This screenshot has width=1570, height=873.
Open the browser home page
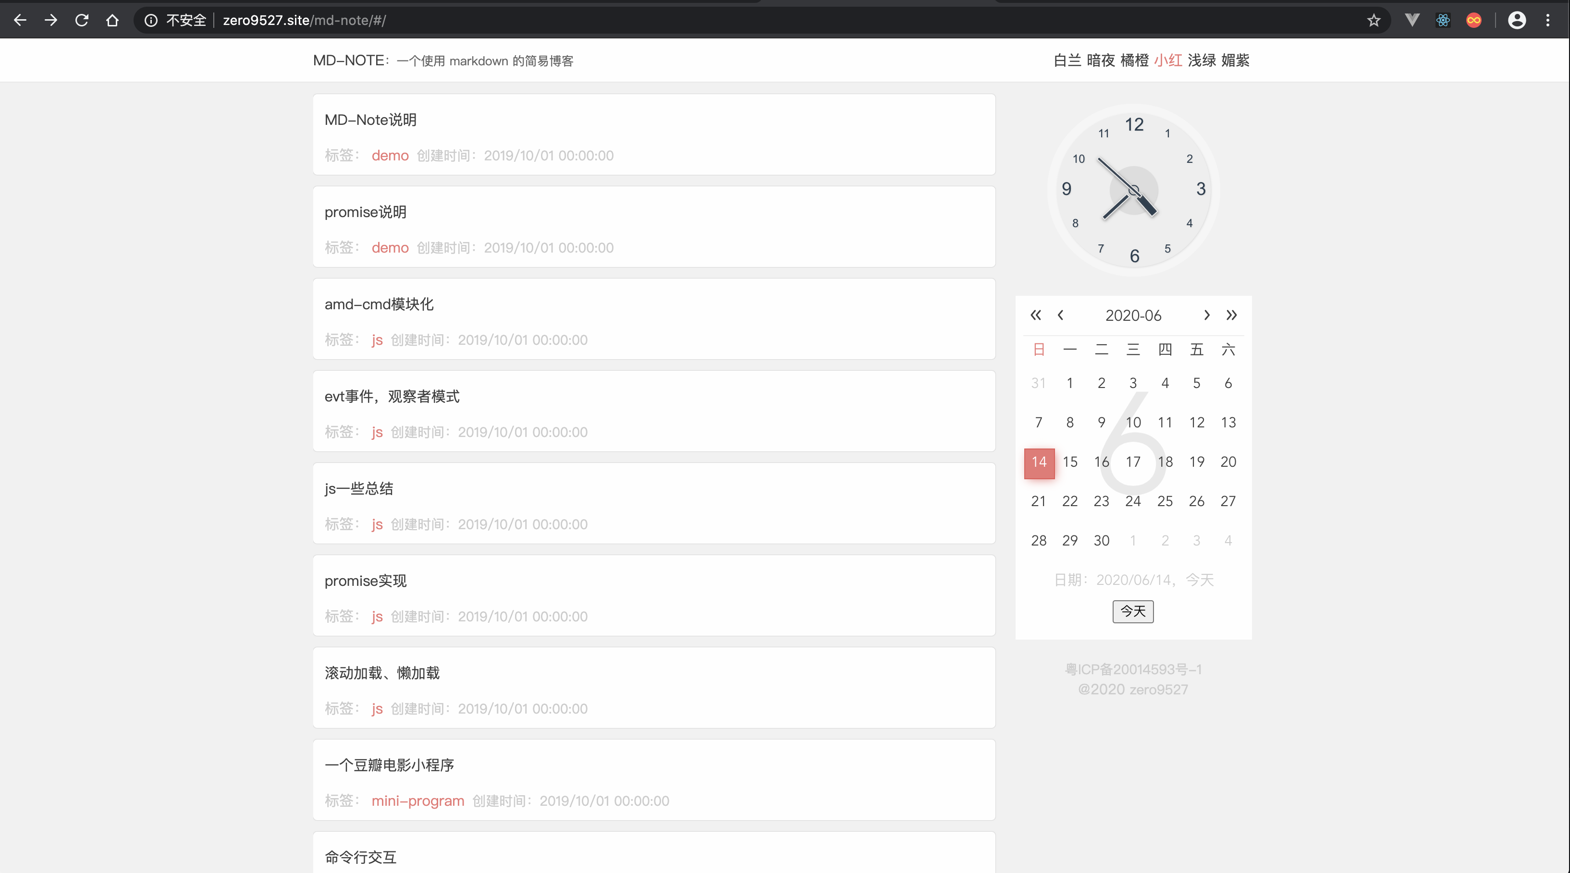pyautogui.click(x=112, y=20)
